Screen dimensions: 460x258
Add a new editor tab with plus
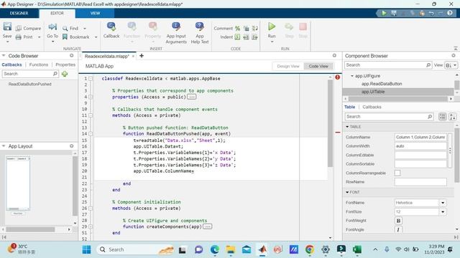[x=142, y=56]
